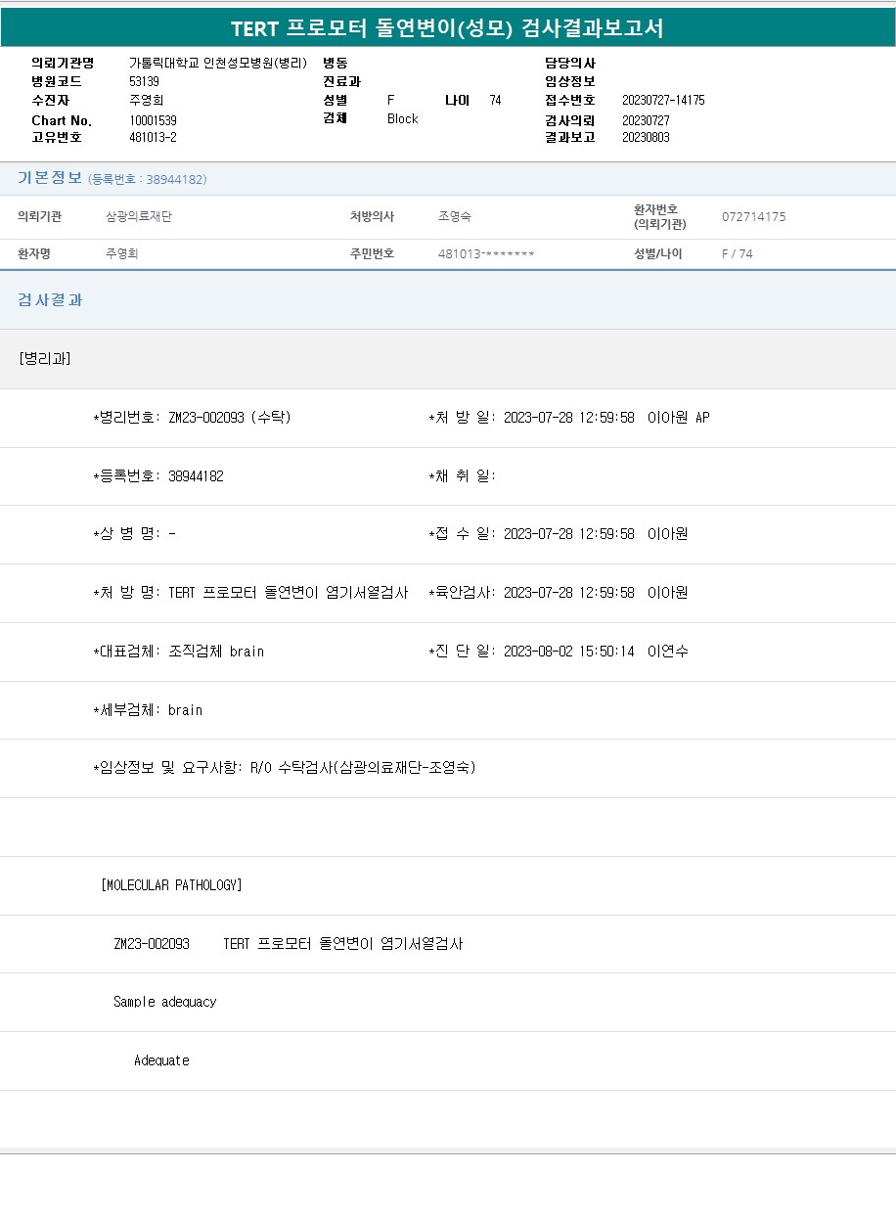Click the 대표검체 value 조직검체 brain
Image resolution: width=896 pixels, height=1216 pixels.
[x=216, y=652]
